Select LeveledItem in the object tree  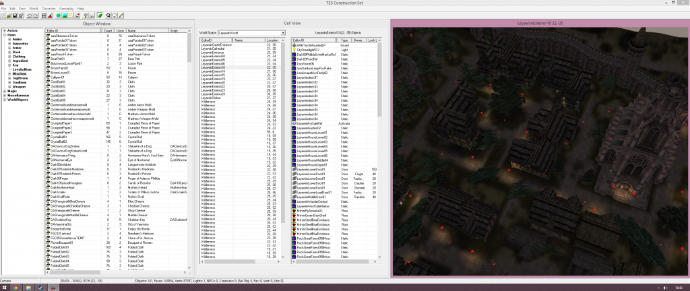click(22, 69)
